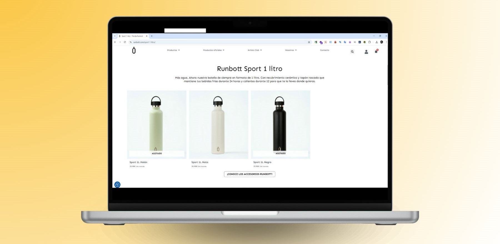Close the Sport 1 litro tab

(x=147, y=36)
